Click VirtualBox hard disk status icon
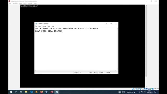This screenshot has height=94, width=167. (x=133, y=89)
